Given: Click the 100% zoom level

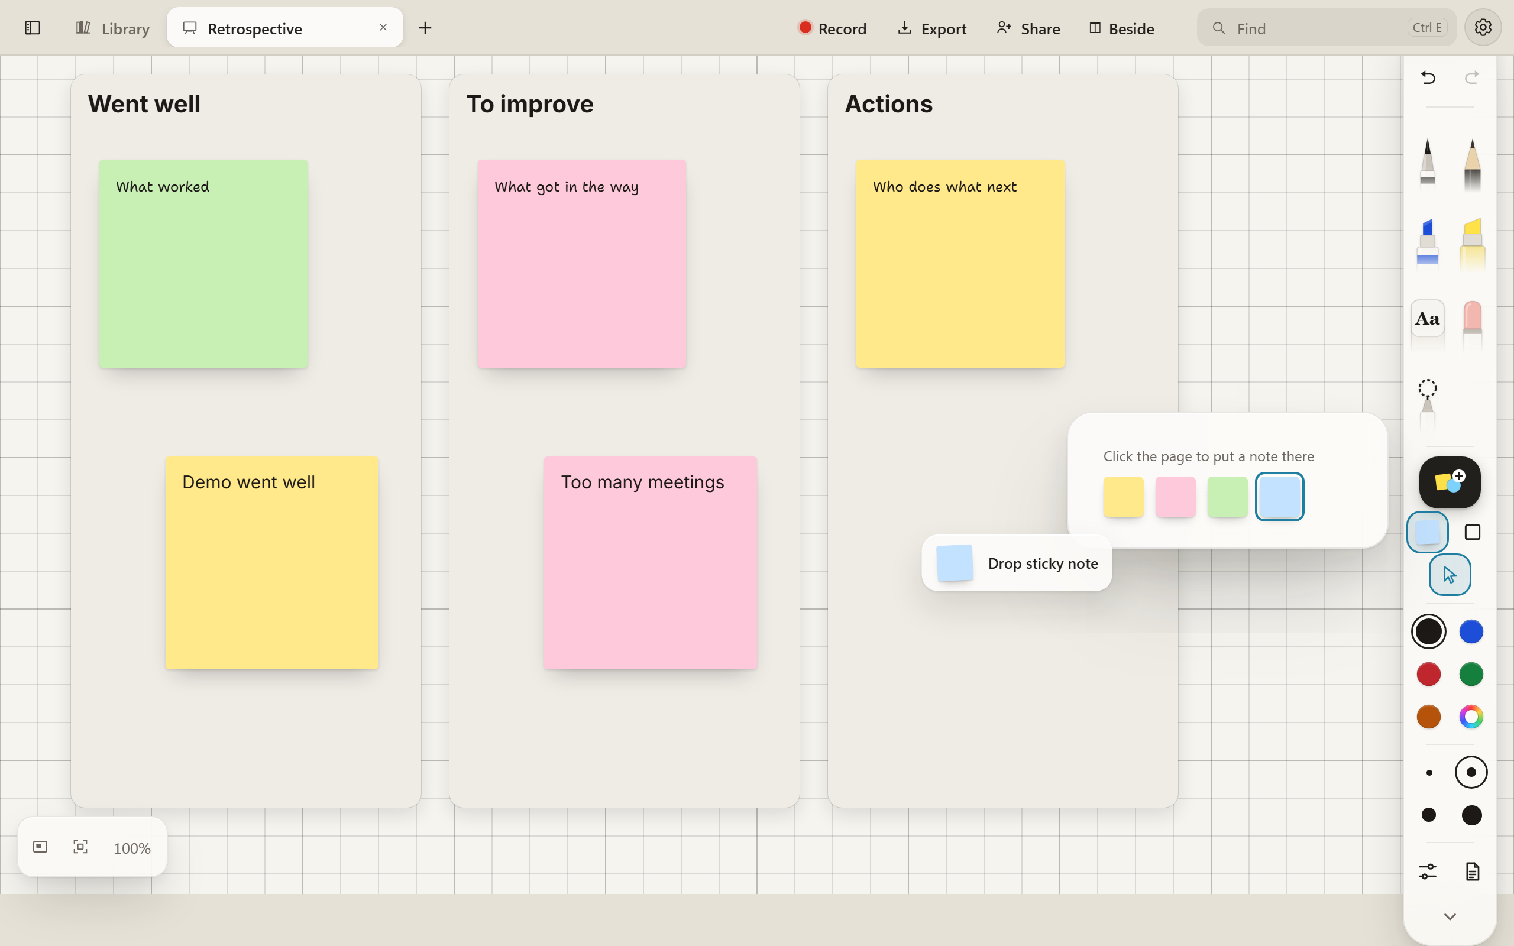Looking at the screenshot, I should tap(132, 848).
